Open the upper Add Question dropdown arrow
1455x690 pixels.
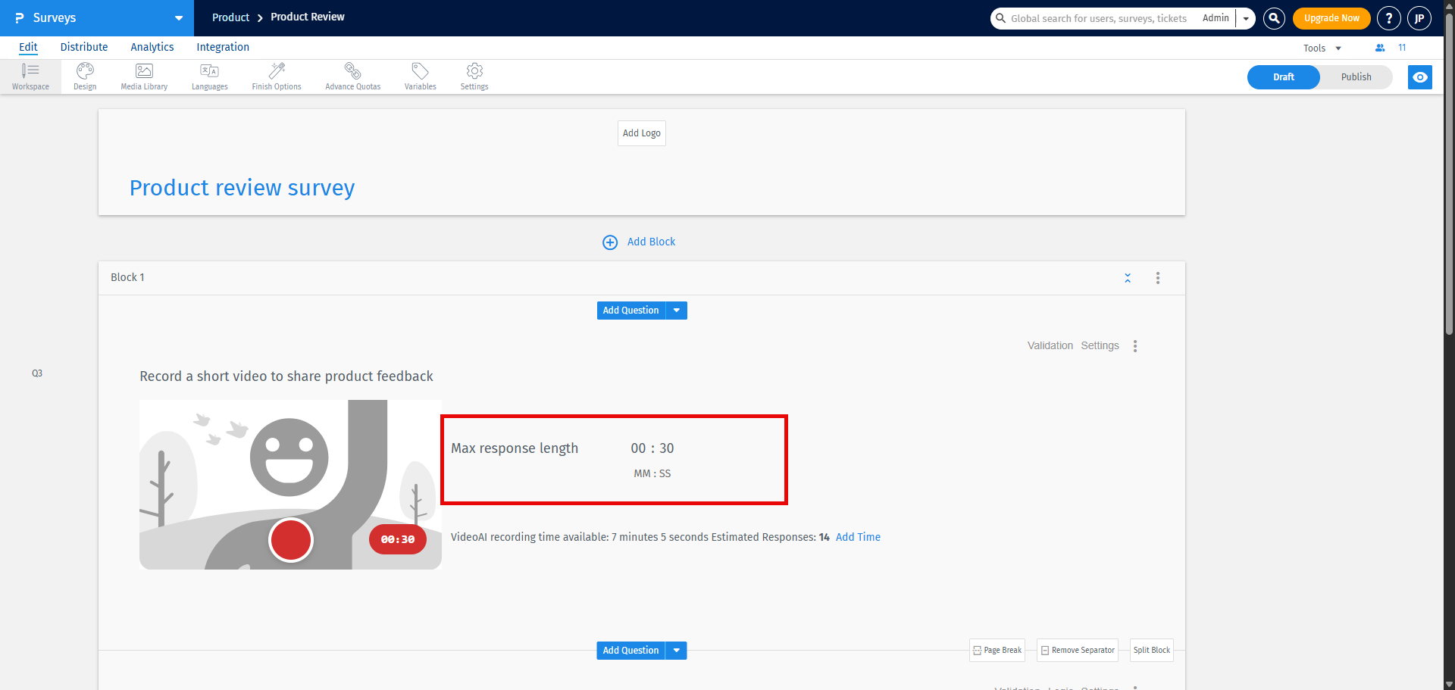pyautogui.click(x=677, y=311)
